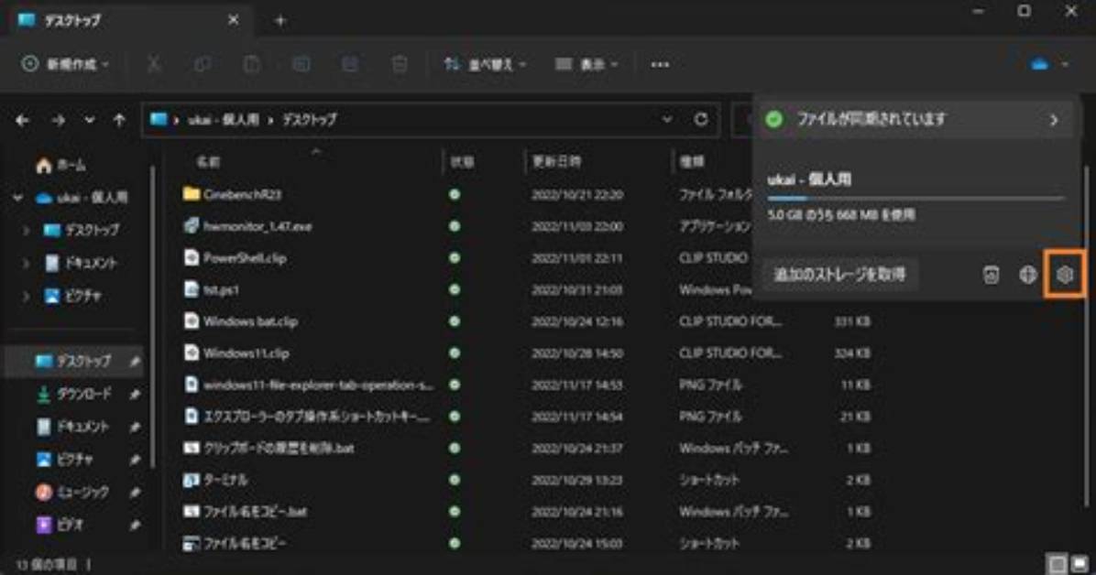
Task: Click the OneDrive cloud status icon
Action: point(1040,64)
